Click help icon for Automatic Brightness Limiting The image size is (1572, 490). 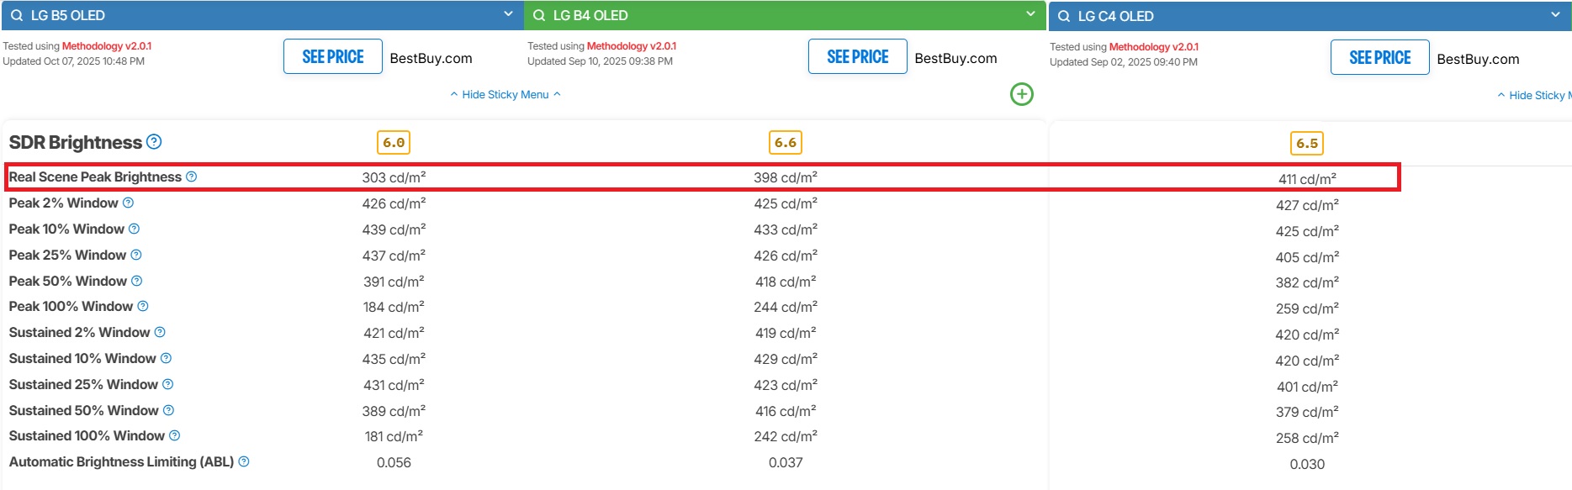[x=244, y=461]
